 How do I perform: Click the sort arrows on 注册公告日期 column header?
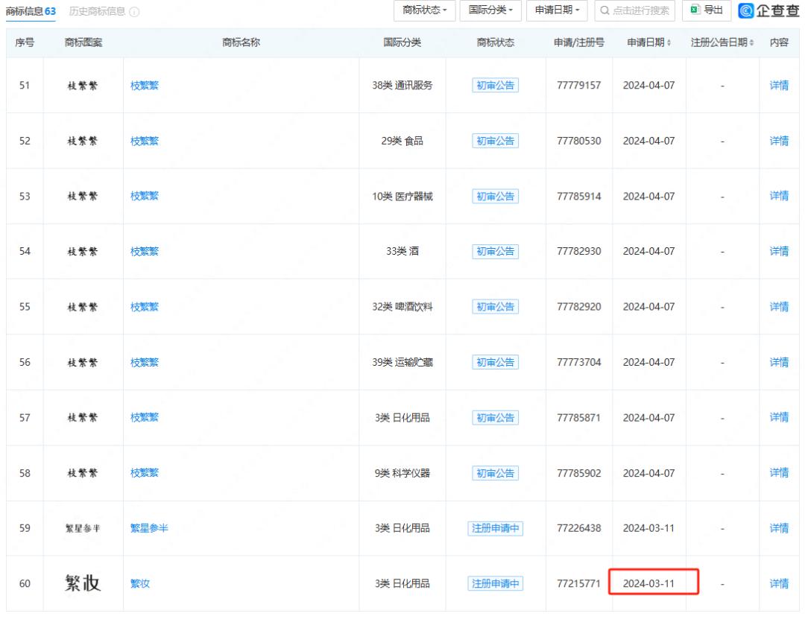point(751,43)
